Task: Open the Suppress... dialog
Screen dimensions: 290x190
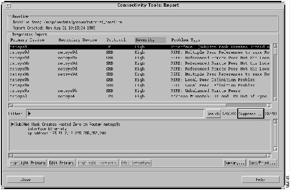Action: pyautogui.click(x=250, y=114)
